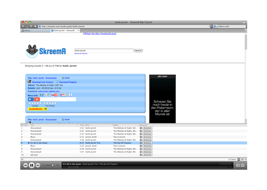Switch to the Library tab

tap(35, 30)
